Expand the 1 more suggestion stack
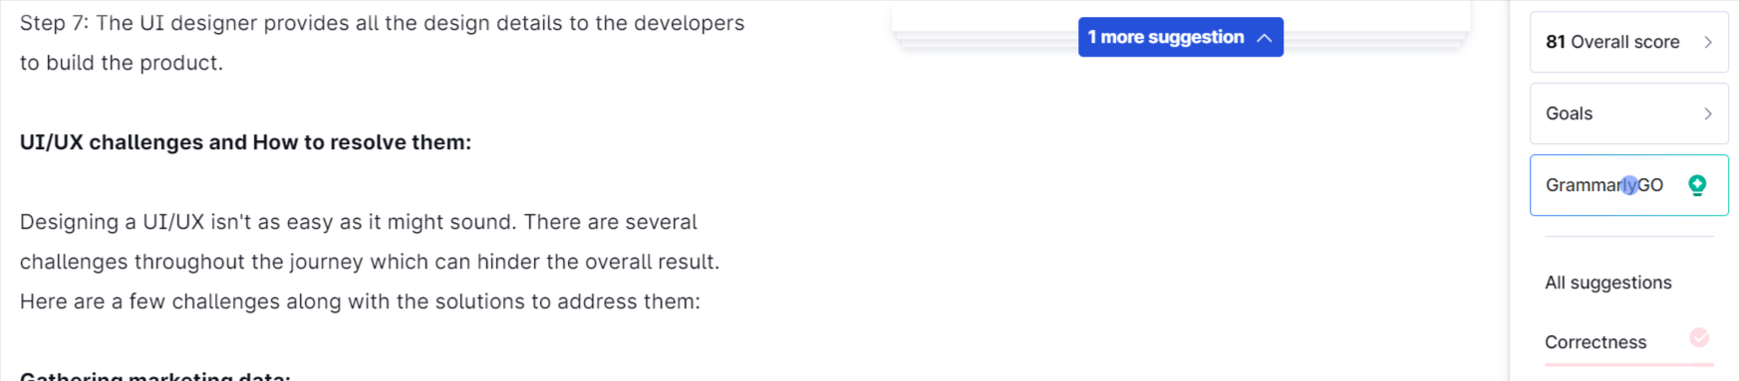This screenshot has height=381, width=1739. [1180, 37]
